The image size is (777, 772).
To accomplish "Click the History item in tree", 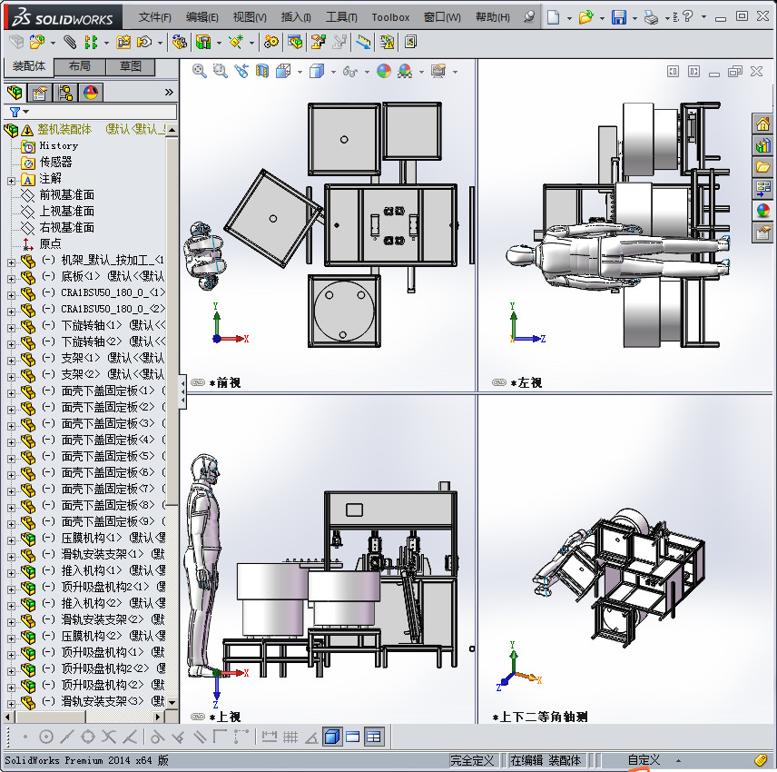I will 58,146.
